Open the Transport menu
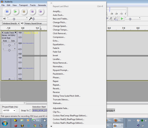This screenshot has width=148, height=128. 23,5
